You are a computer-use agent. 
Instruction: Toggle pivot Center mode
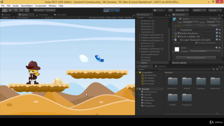[x=39, y=10]
